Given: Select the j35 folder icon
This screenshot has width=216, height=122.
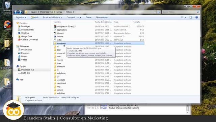Looking at the screenshot, I should (x=55, y=77).
